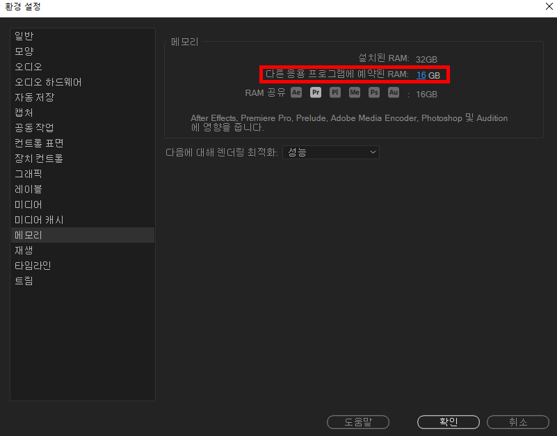This screenshot has height=436, width=557.
Task: Click the Premiere Pro (Pr) RAM share icon
Action: [x=316, y=92]
